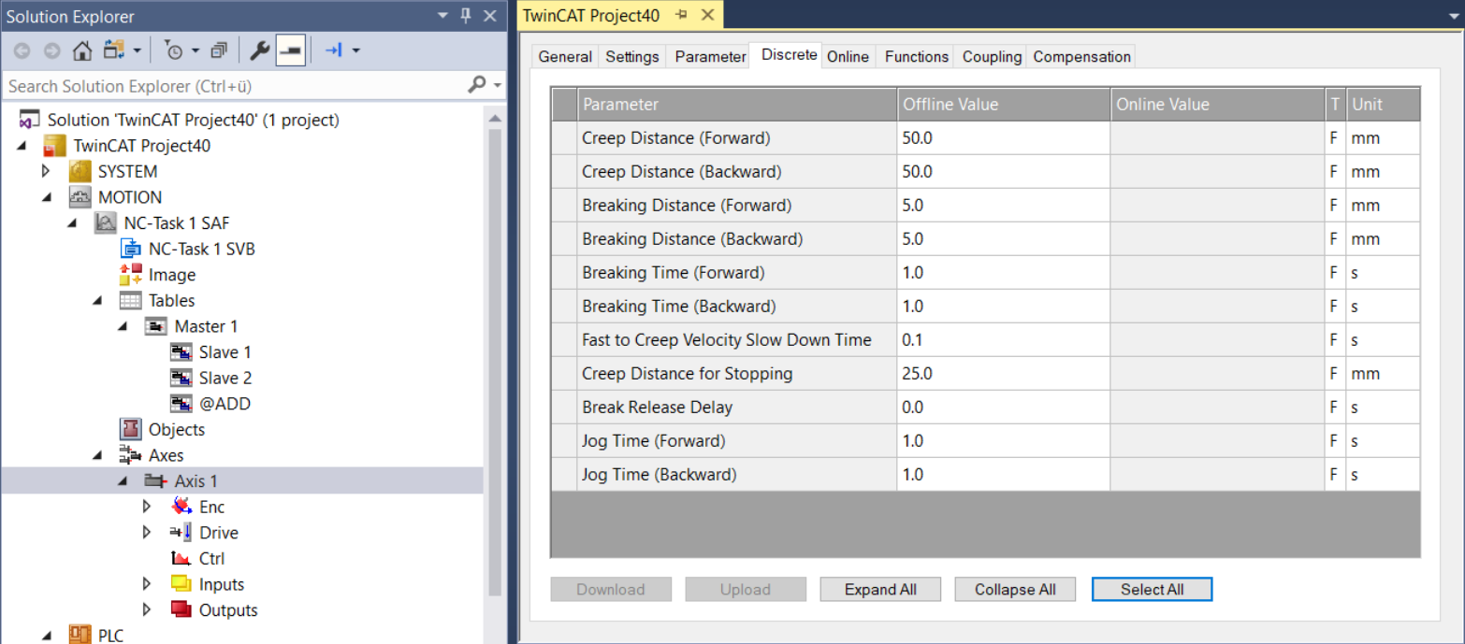The width and height of the screenshot is (1465, 644).
Task: Click the @ADD table icon
Action: [x=181, y=404]
